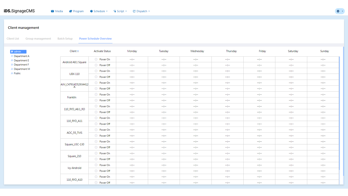Click the Program icon in navbar

pos(71,11)
